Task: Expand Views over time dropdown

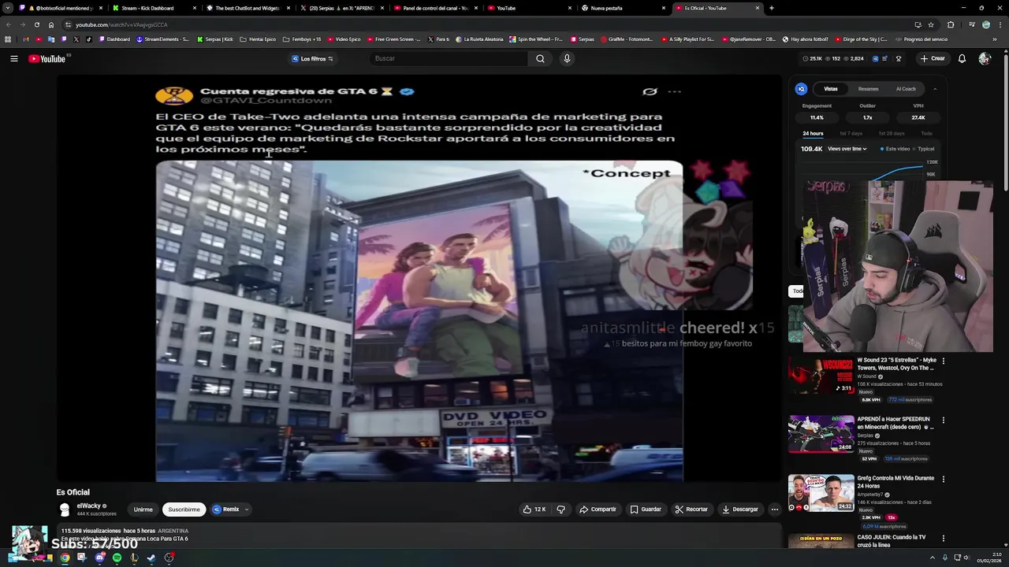Action: (847, 149)
